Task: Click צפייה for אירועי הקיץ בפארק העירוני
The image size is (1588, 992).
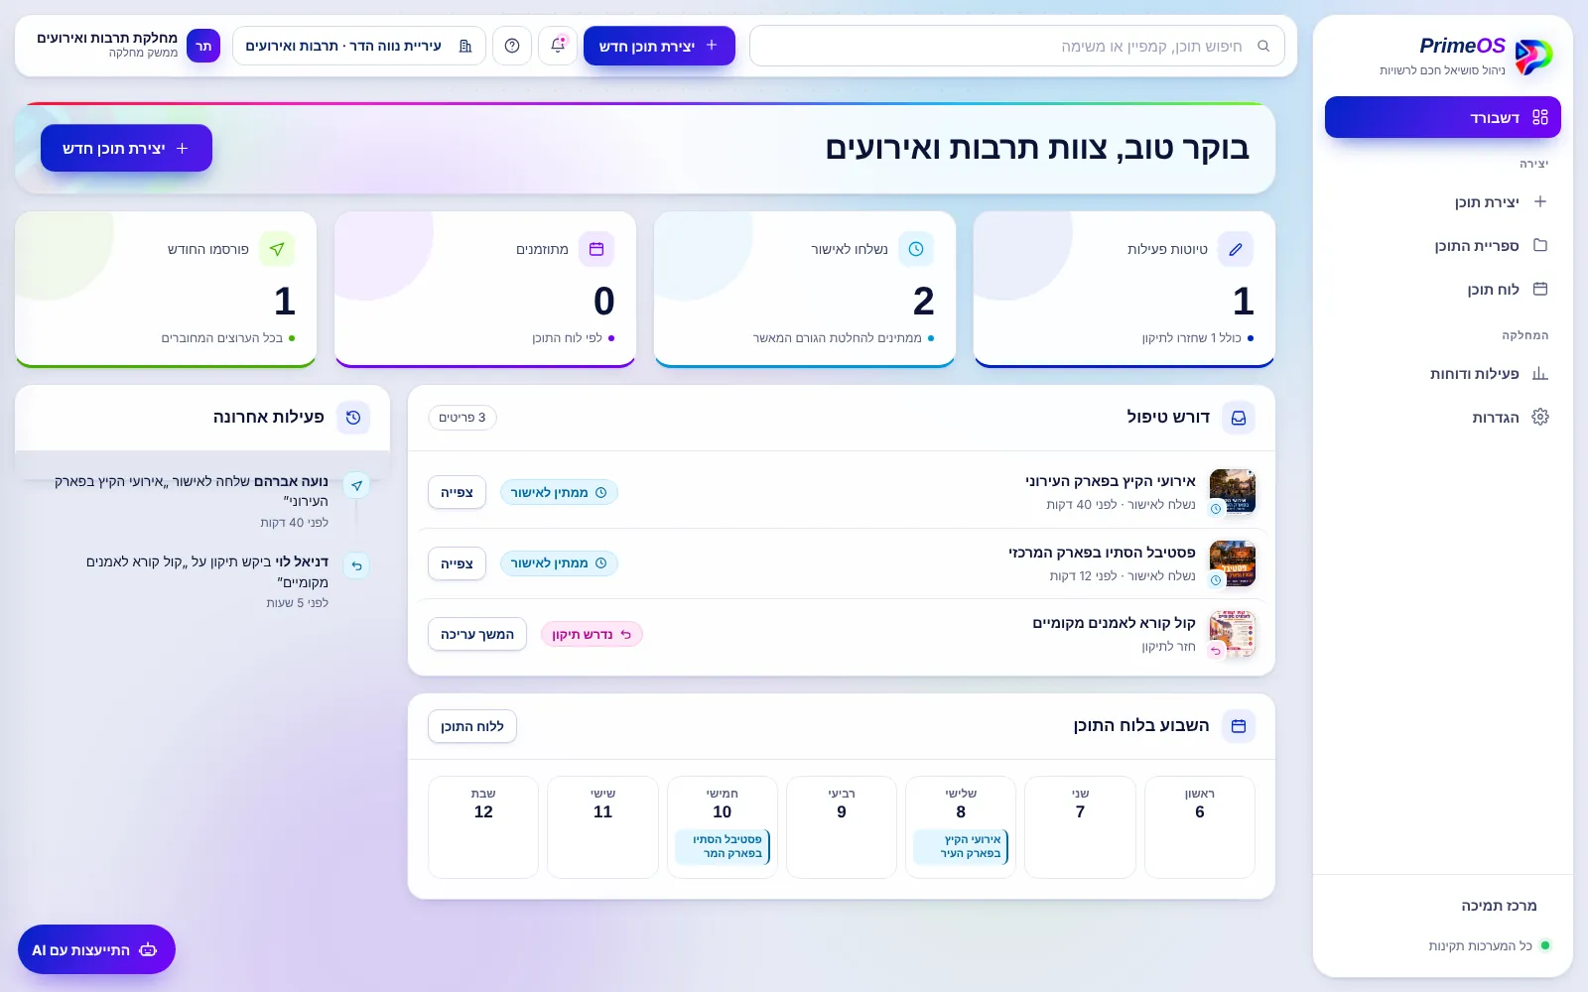Action: [457, 492]
